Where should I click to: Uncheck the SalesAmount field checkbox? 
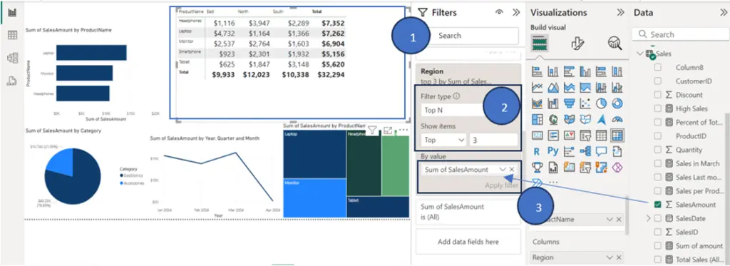(x=657, y=205)
